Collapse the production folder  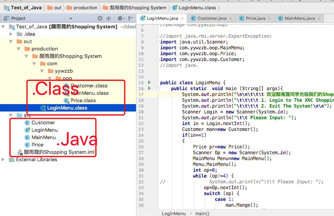(x=19, y=49)
